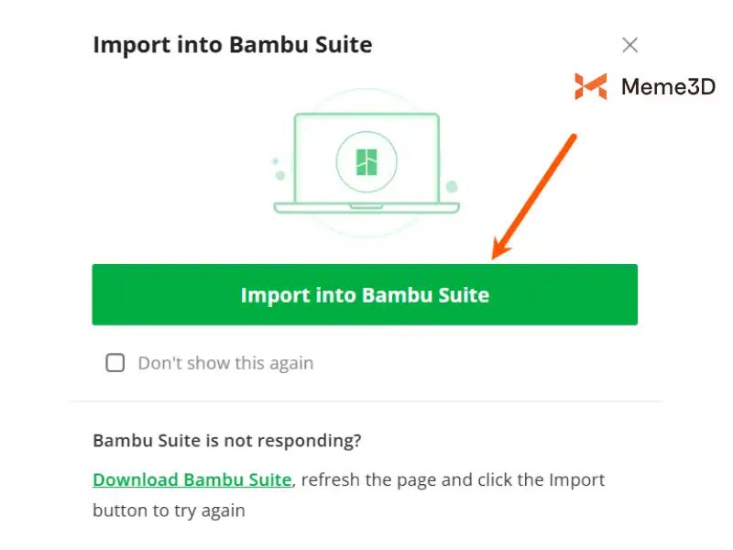Screen dimensions: 733x550
Task: Click the orange Meme3D logo icon
Action: coord(590,86)
